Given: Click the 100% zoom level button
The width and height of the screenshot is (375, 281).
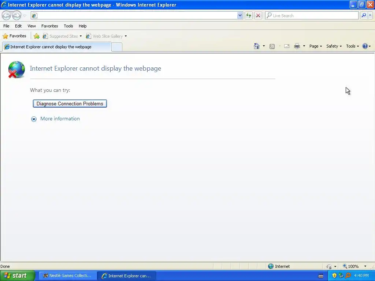Looking at the screenshot, I should point(351,266).
